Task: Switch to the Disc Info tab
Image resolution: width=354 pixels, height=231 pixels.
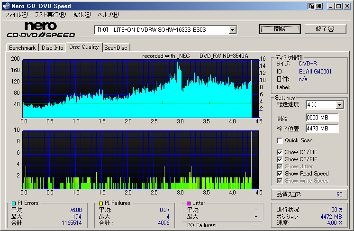Action: pos(53,48)
